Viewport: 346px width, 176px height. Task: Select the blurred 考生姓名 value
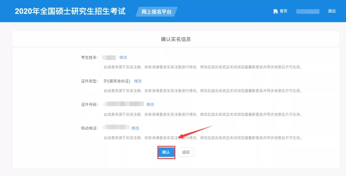(x=109, y=57)
